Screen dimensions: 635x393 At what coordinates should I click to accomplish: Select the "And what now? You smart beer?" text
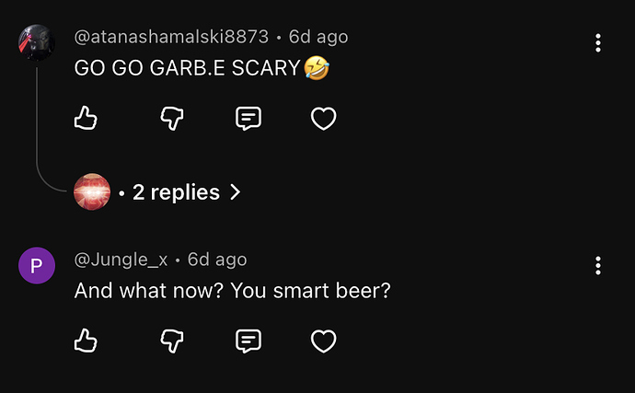[232, 290]
